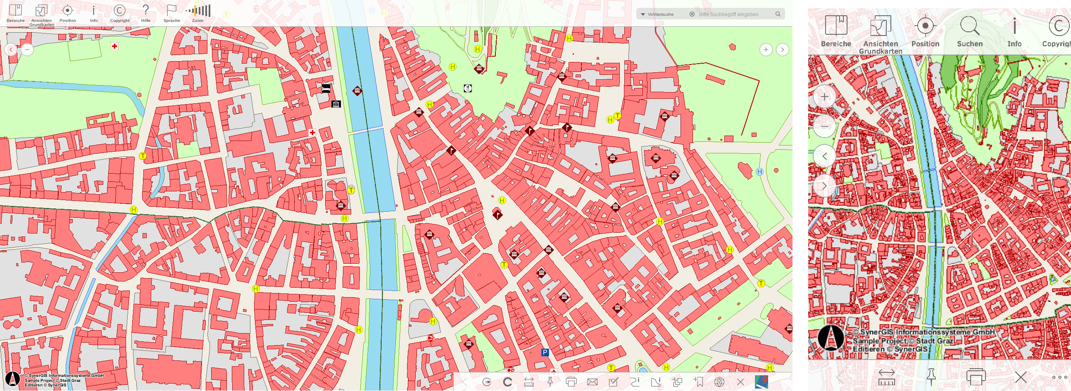Screen dimensions: 1071x391
Task: Click the refresh circular arrow icon
Action: (x=507, y=382)
